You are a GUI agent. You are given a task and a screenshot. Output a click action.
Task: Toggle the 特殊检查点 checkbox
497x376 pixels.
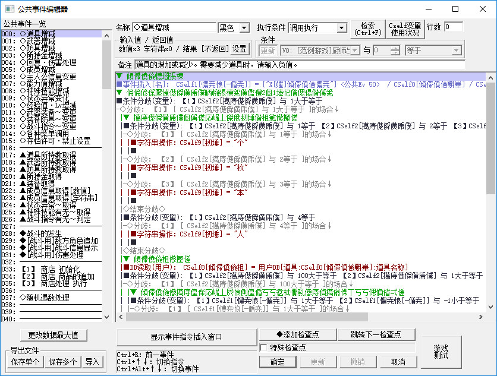tap(263, 348)
